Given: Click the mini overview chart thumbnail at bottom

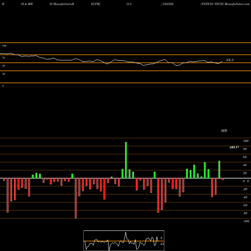Looking at the screenshot, I should pos(124,240).
